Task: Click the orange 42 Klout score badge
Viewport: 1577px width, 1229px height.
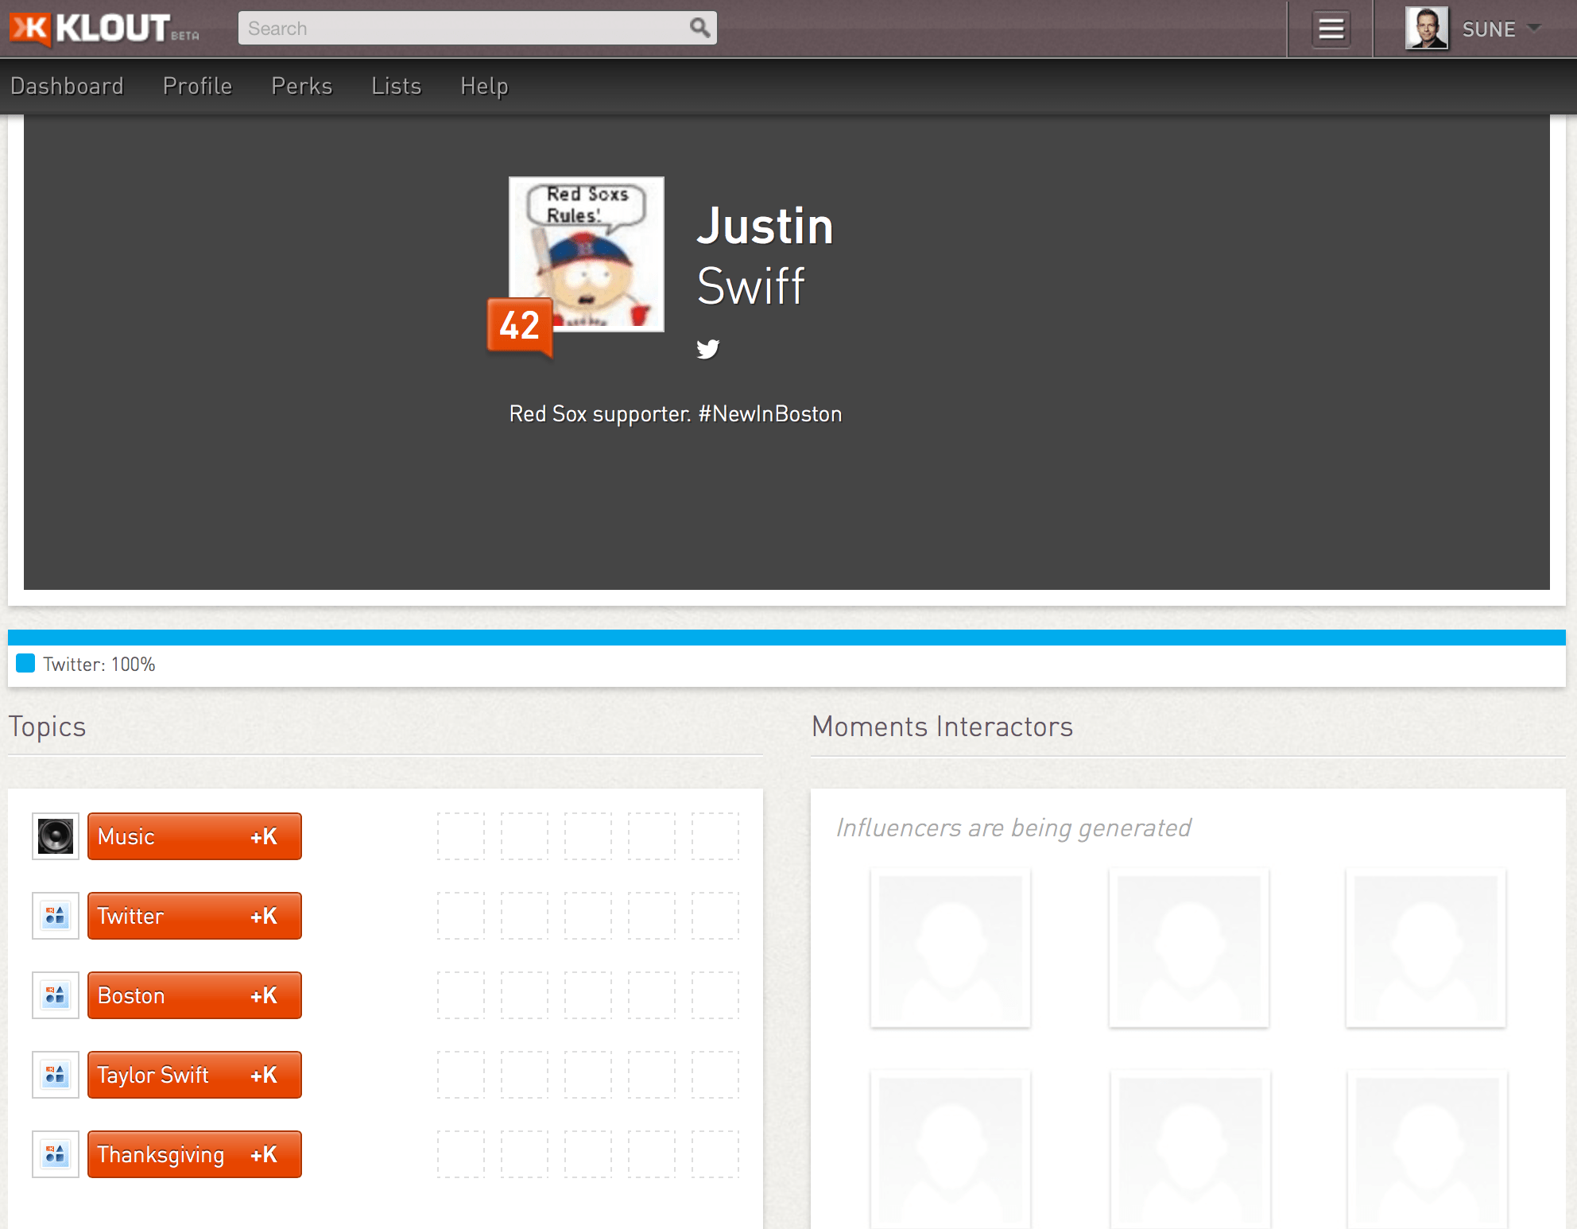Action: tap(518, 325)
